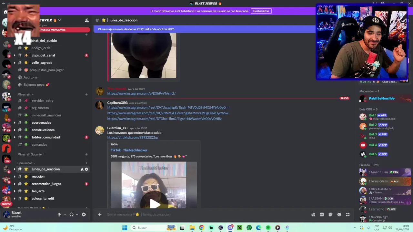This screenshot has height=232, width=413.
Task: Collapse the Minecraft category
Action: click(x=26, y=94)
